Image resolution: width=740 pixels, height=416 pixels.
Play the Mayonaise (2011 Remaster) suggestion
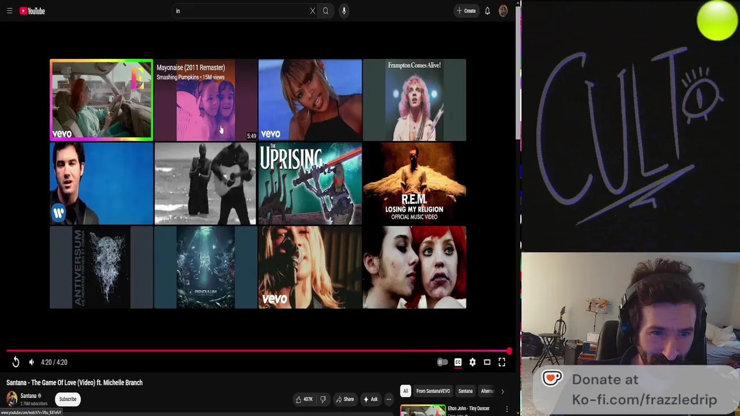point(205,100)
